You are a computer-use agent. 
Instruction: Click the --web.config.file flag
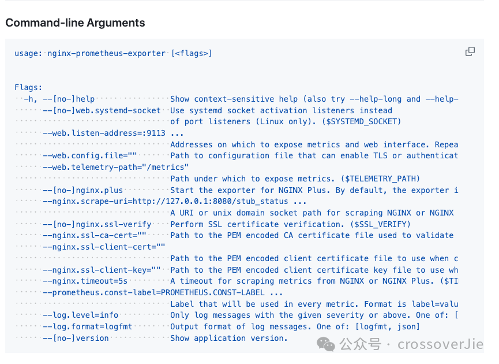tap(90, 155)
